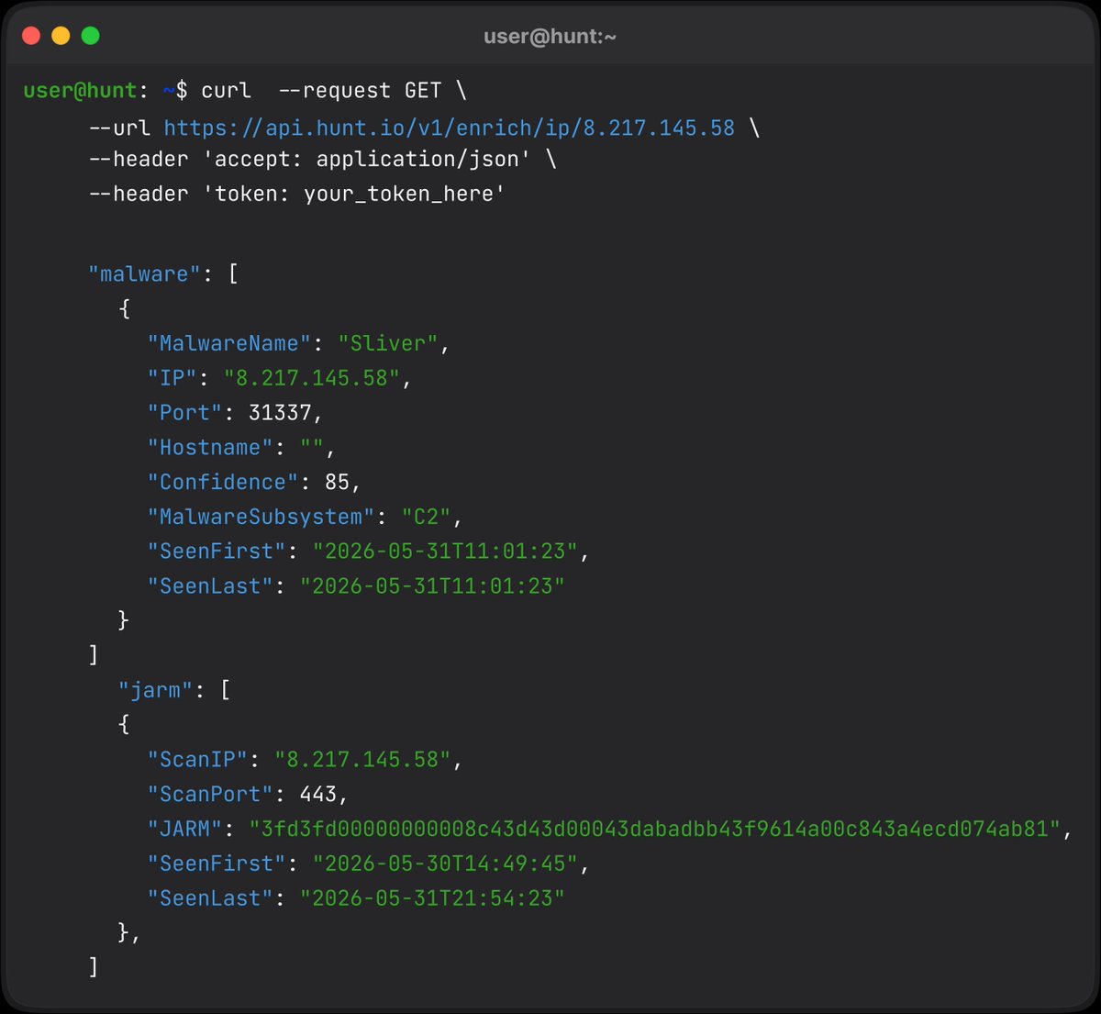Click the "MalwareName" key

tap(229, 343)
